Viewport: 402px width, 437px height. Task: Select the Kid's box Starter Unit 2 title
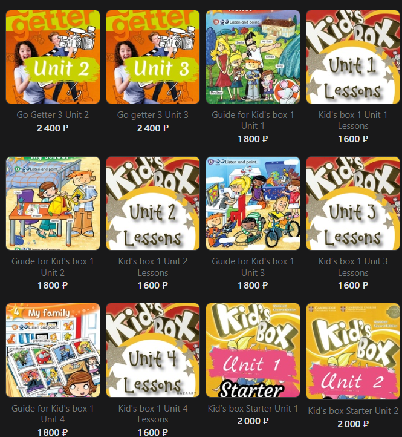click(x=353, y=411)
